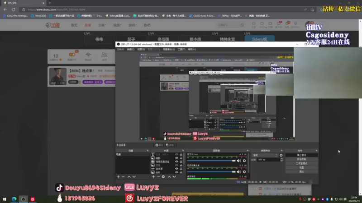Move the OBS scene up

tap(129, 177)
